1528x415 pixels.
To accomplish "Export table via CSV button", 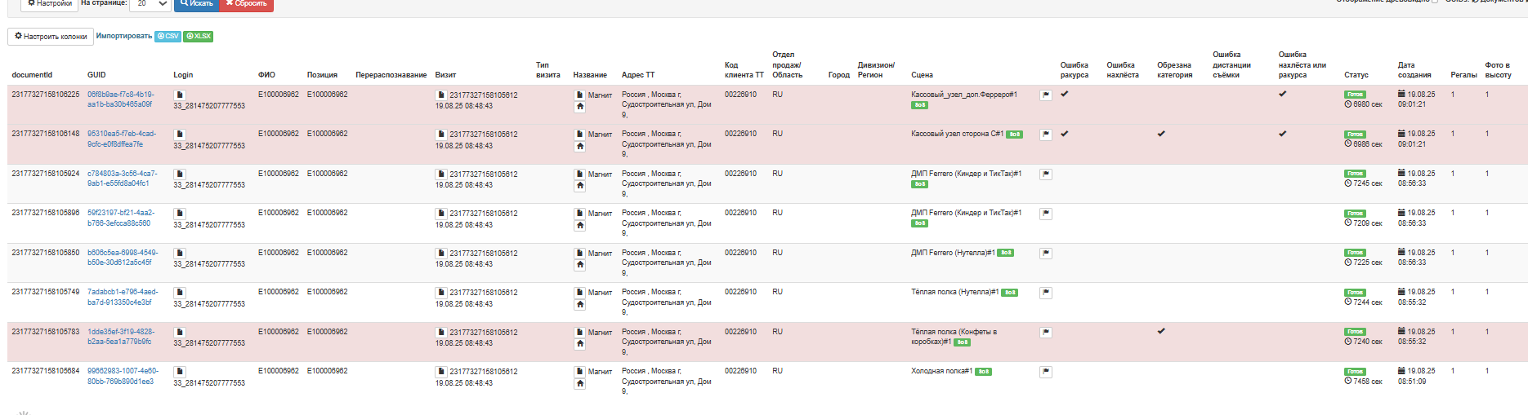I will (168, 36).
